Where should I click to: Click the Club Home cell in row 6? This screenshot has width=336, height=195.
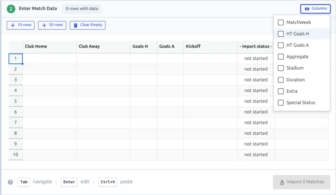[x=50, y=112]
